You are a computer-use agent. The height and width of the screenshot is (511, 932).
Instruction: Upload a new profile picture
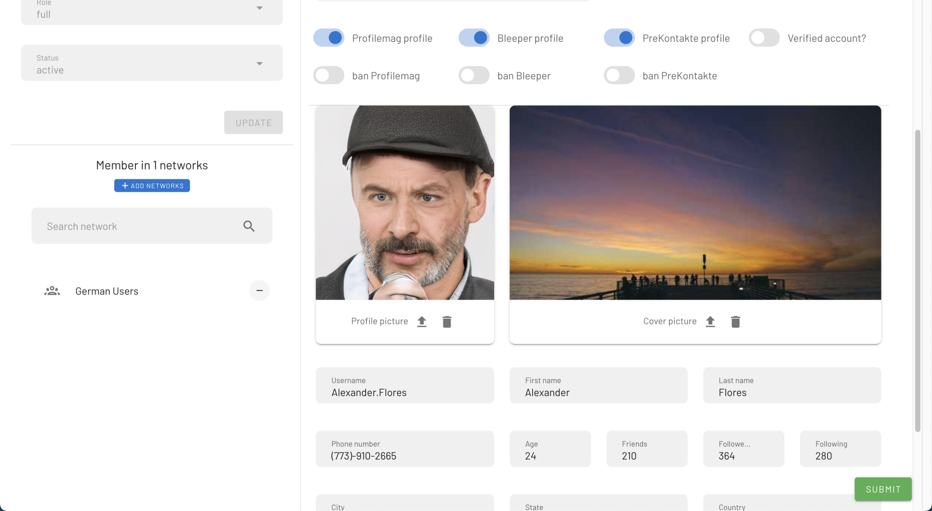[x=422, y=321]
